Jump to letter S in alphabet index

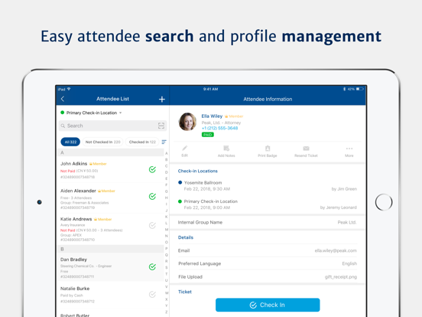(167, 267)
